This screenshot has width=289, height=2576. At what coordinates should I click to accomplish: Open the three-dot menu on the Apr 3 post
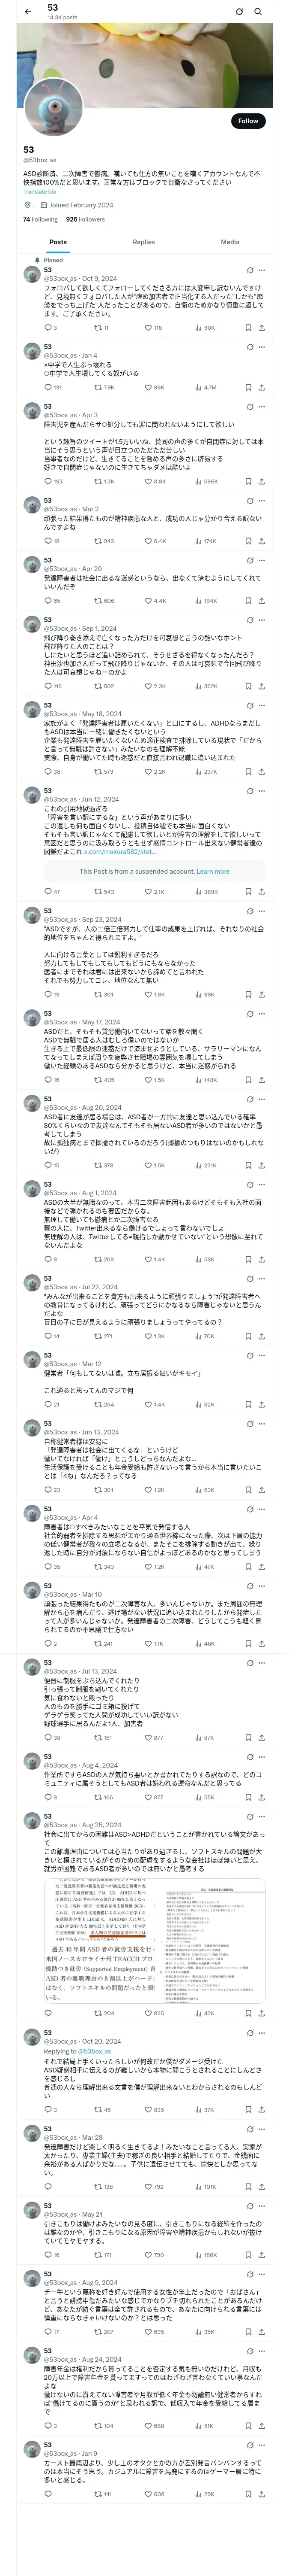point(262,406)
